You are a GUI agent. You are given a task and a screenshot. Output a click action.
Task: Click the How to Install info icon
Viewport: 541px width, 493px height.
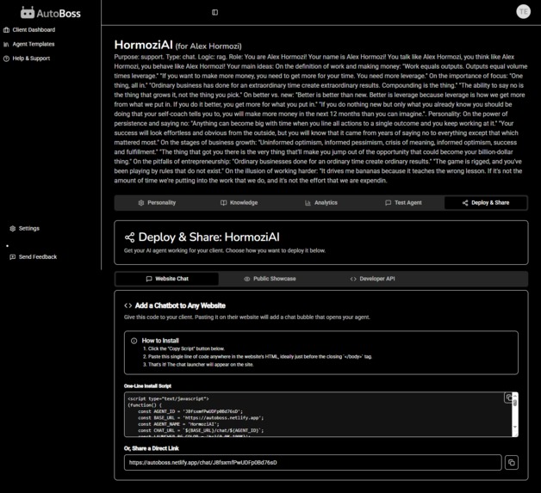tap(134, 341)
